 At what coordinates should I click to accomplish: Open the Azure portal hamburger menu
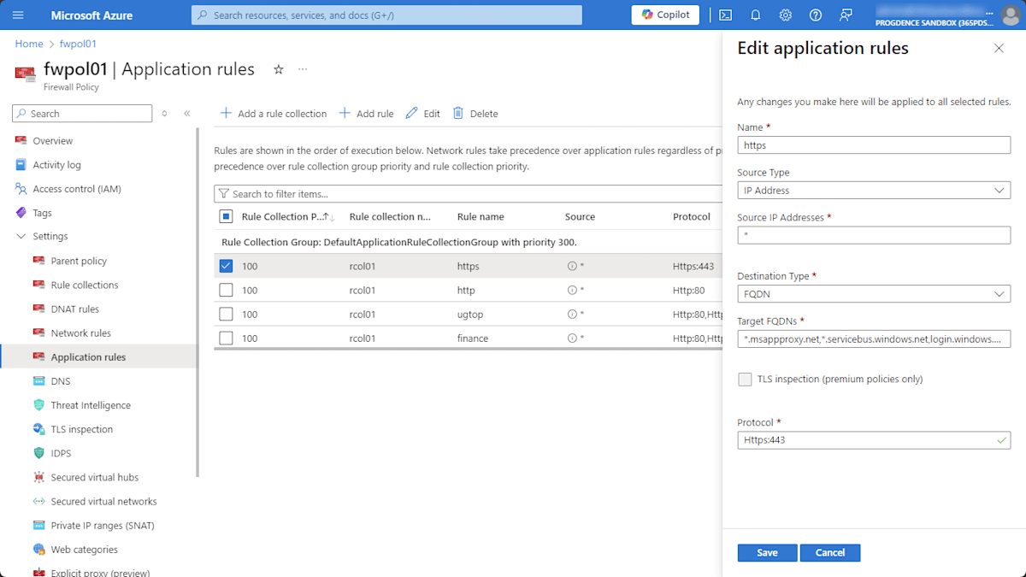[x=18, y=15]
